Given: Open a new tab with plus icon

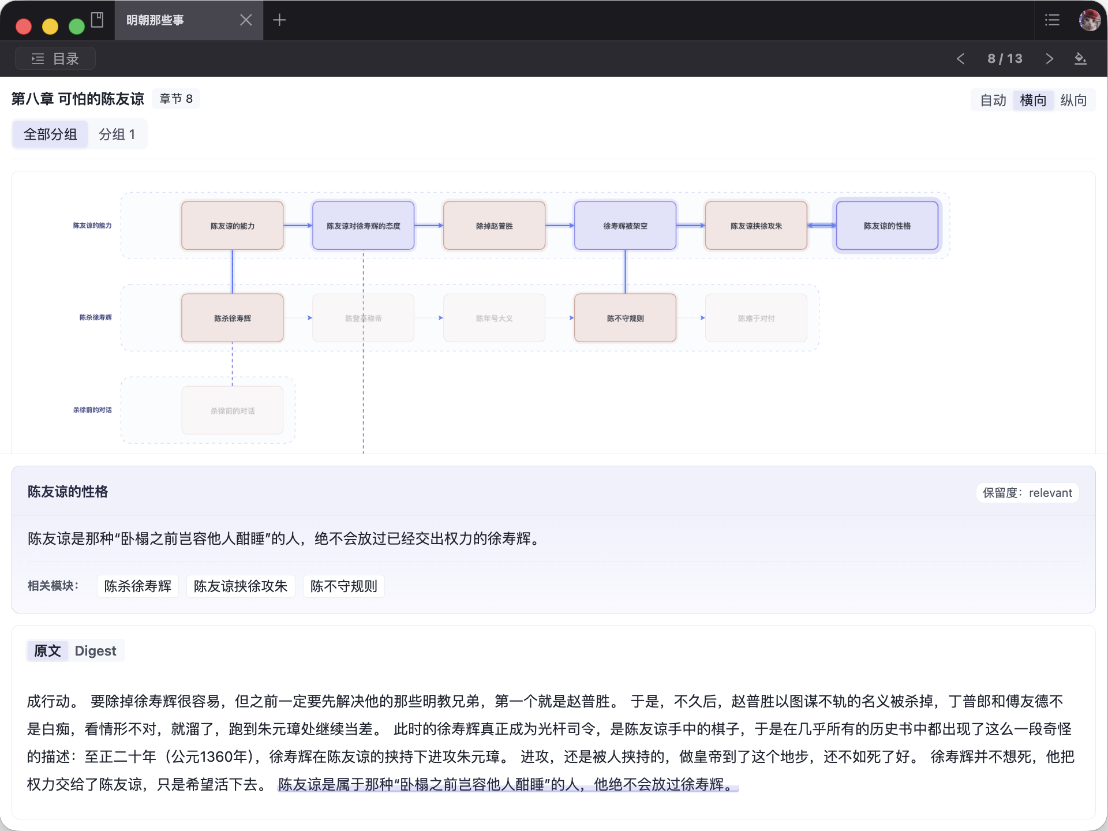Looking at the screenshot, I should [x=279, y=20].
